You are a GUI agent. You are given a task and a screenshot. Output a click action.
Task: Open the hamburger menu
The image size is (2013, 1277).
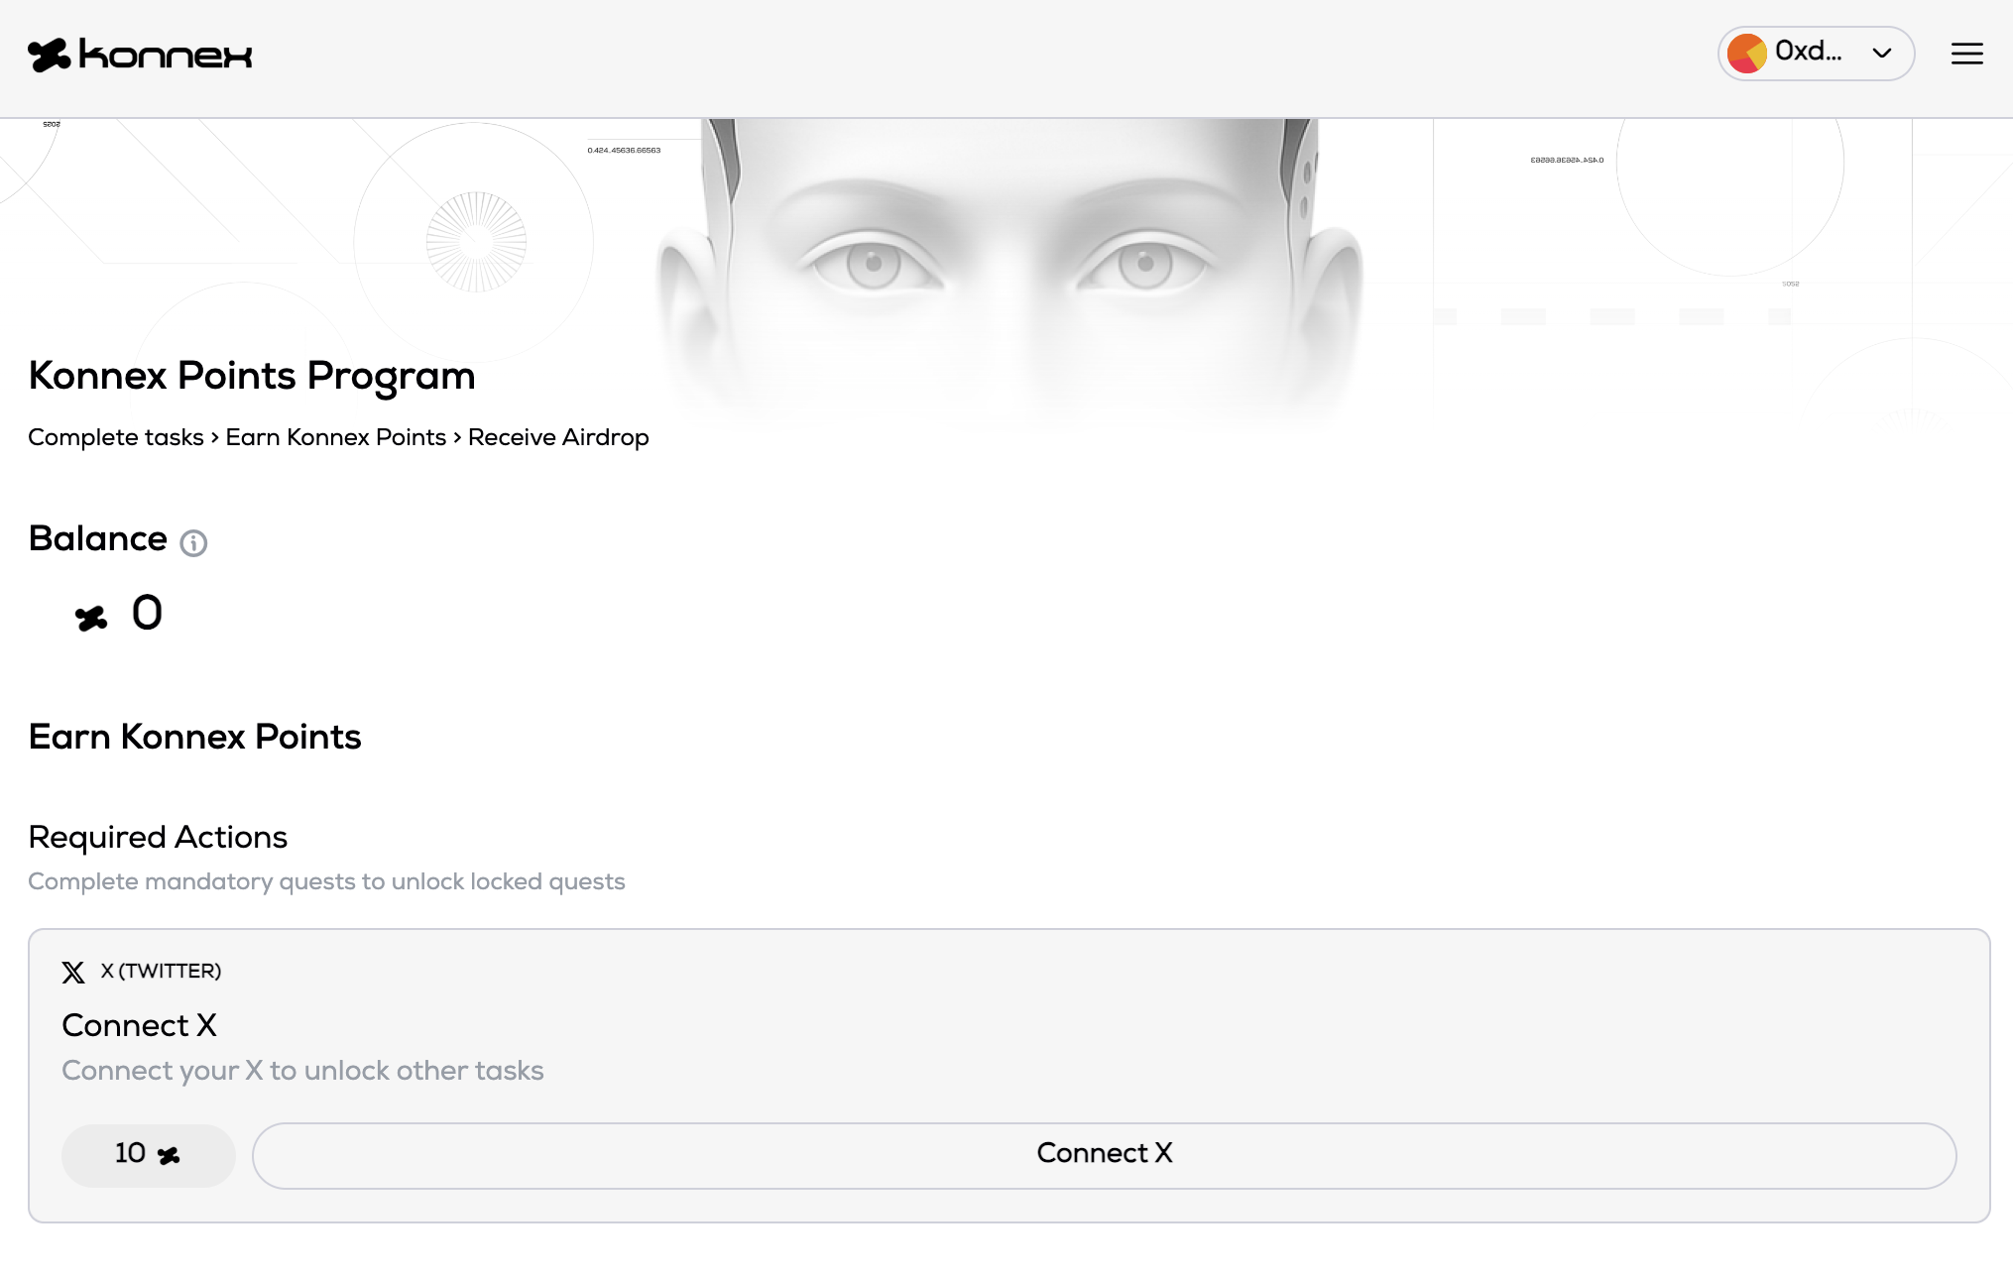point(1966,54)
